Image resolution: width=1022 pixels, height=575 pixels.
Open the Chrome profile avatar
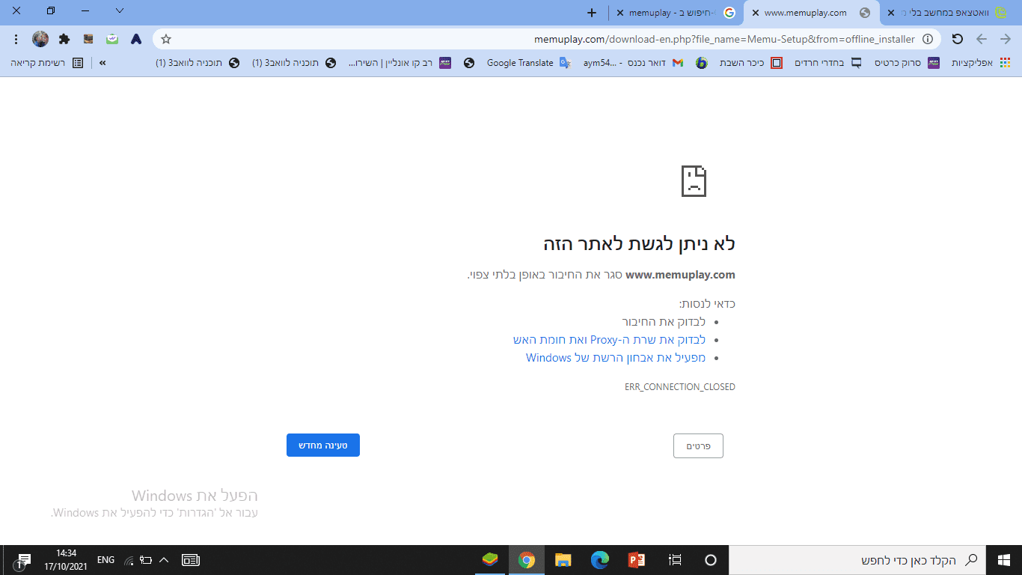[40, 39]
